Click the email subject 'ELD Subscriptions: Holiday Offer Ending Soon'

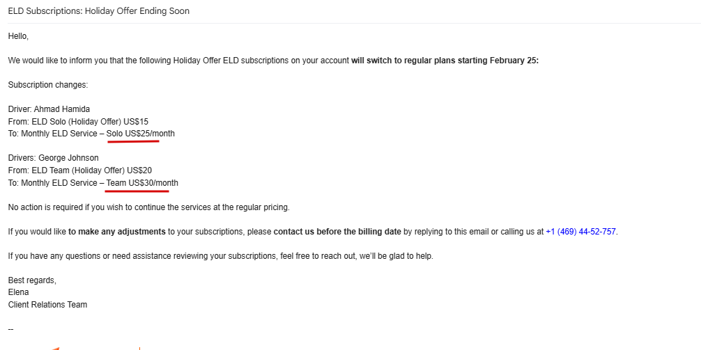[x=98, y=11]
